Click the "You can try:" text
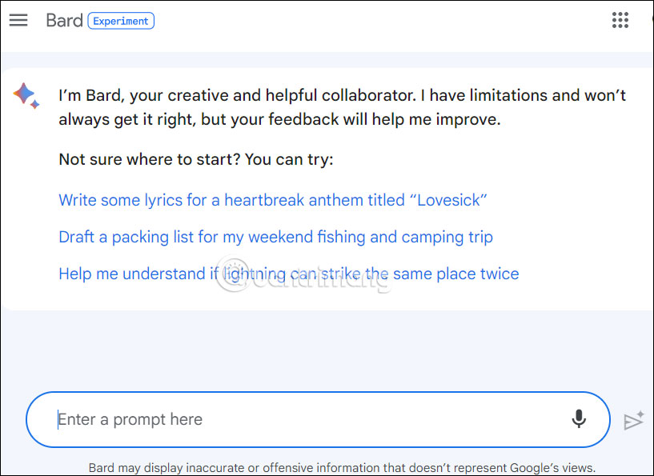This screenshot has width=654, height=476. coord(289,159)
